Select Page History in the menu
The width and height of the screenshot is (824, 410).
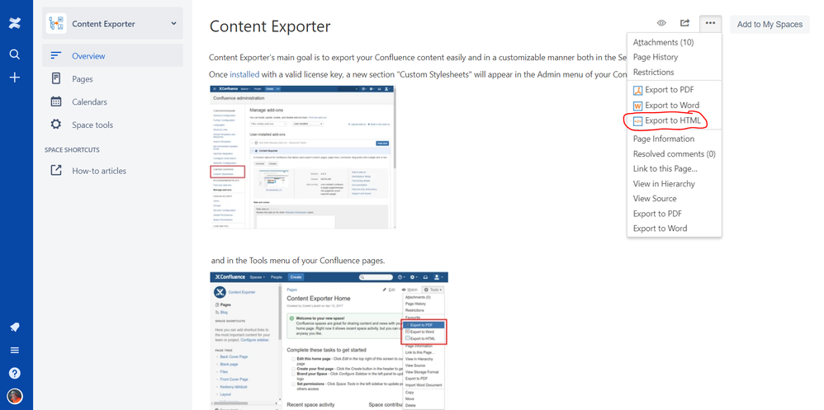(x=675, y=57)
